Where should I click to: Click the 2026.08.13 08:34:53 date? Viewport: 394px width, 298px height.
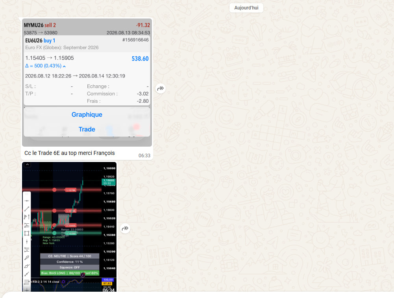point(128,33)
